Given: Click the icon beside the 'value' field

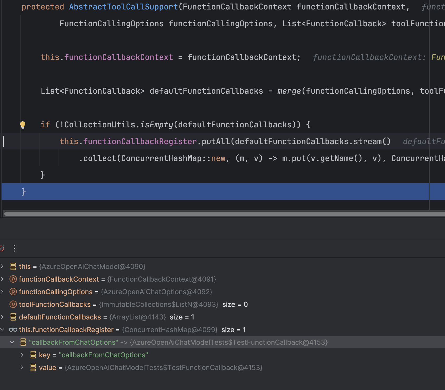Looking at the screenshot, I should (33, 367).
